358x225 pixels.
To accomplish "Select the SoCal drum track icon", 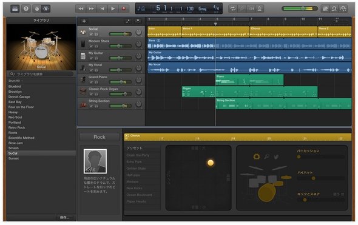I will pyautogui.click(x=83, y=32).
